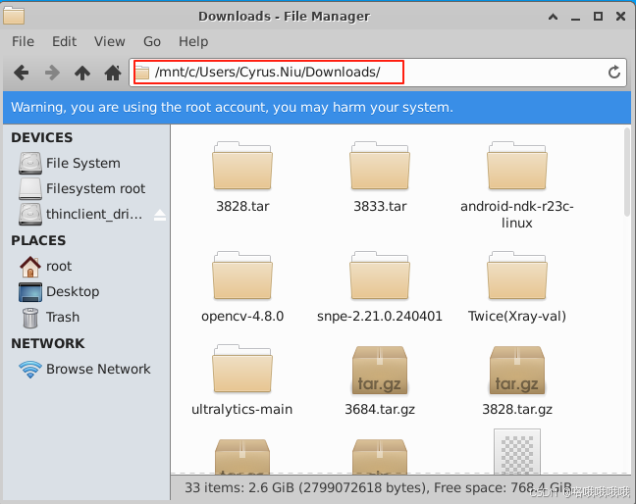Open the Help menu

click(x=193, y=41)
